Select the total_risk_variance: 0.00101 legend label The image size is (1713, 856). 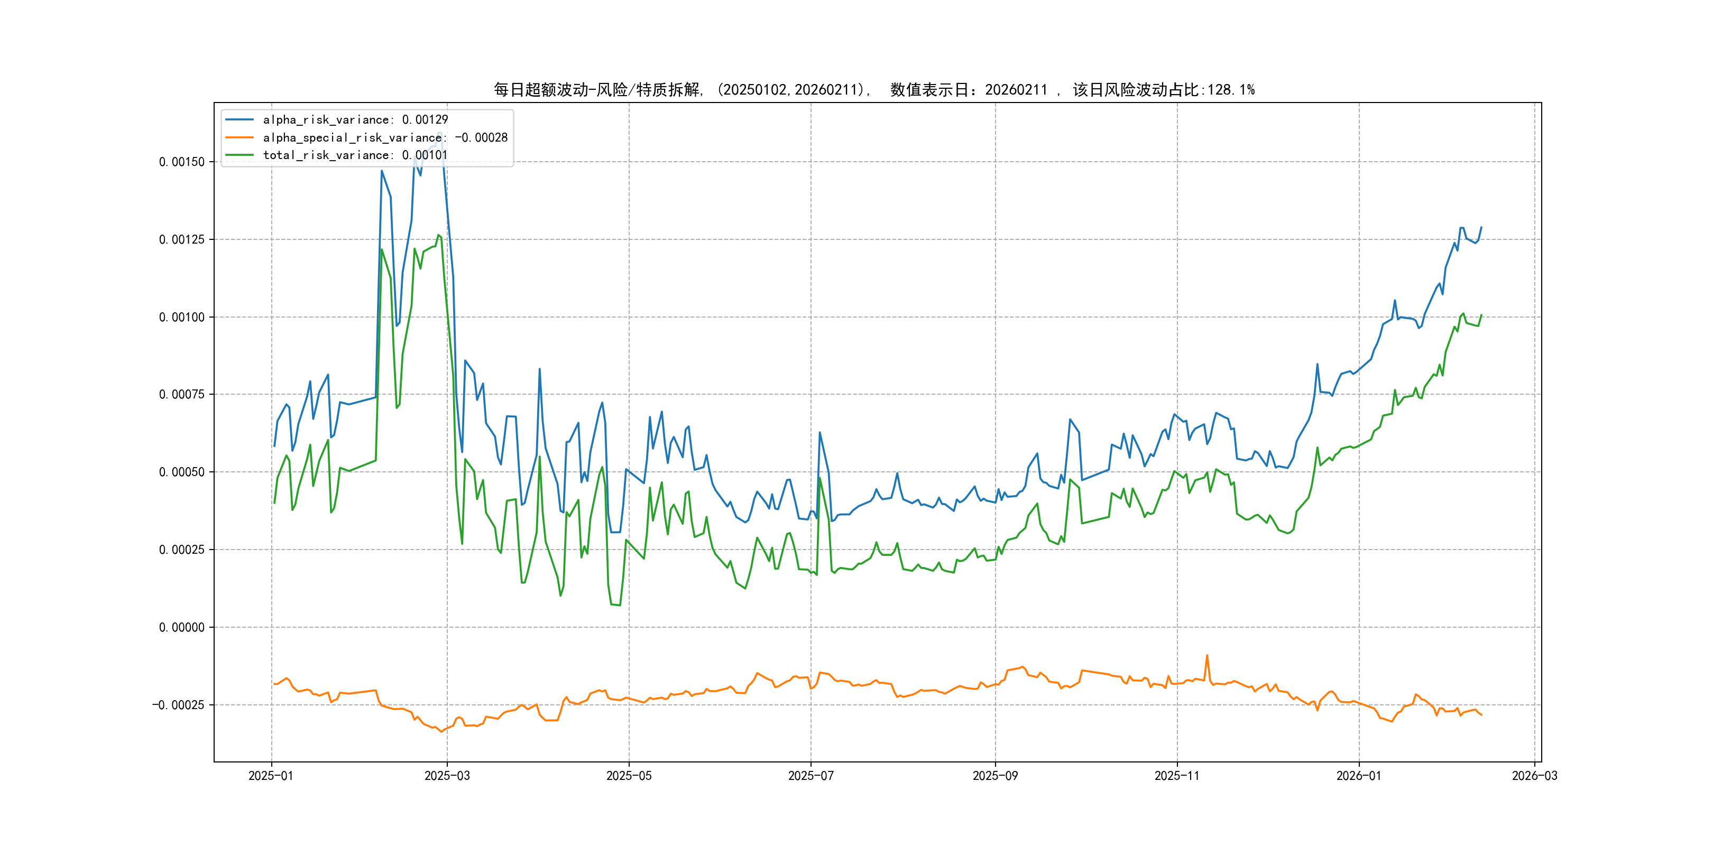coord(355,155)
